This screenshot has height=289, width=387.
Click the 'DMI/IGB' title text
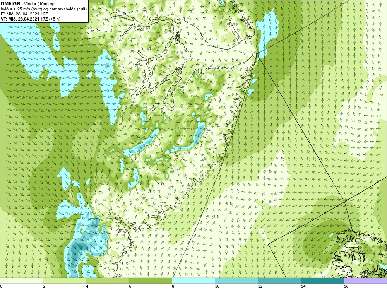point(10,4)
